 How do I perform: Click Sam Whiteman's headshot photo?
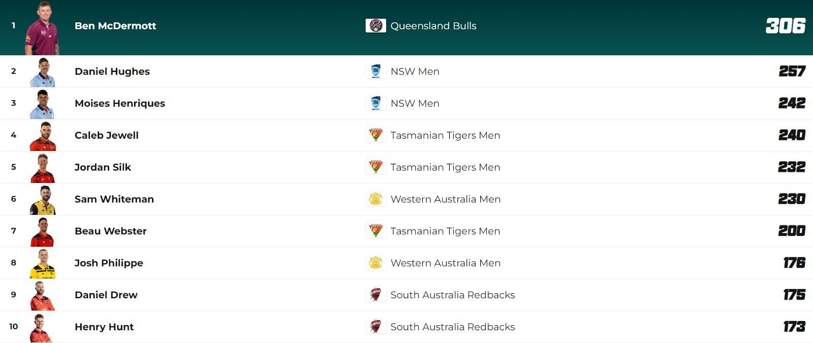(43, 200)
